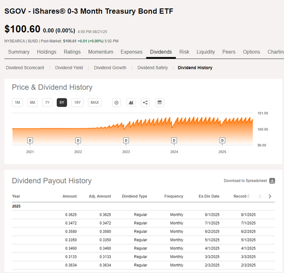Open the Ratings tab
Screen dimensions: 284x273
tap(72, 52)
